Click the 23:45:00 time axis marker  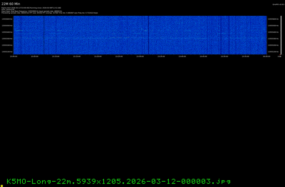(203, 56)
